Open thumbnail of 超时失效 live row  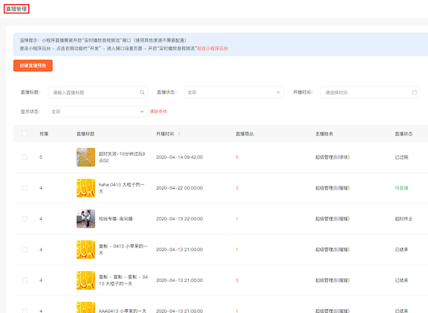86,157
